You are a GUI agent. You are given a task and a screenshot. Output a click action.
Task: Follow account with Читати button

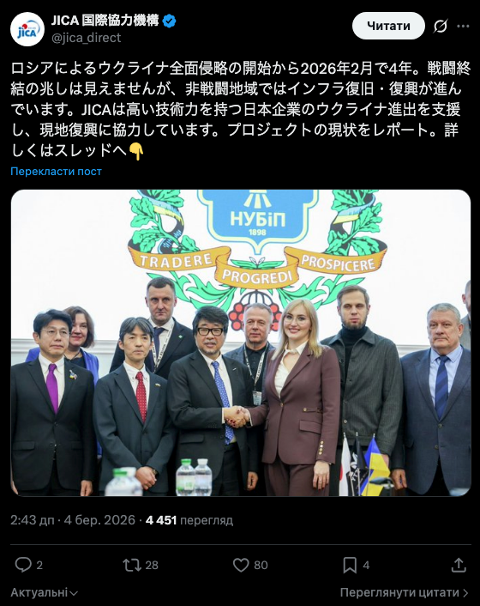(388, 26)
